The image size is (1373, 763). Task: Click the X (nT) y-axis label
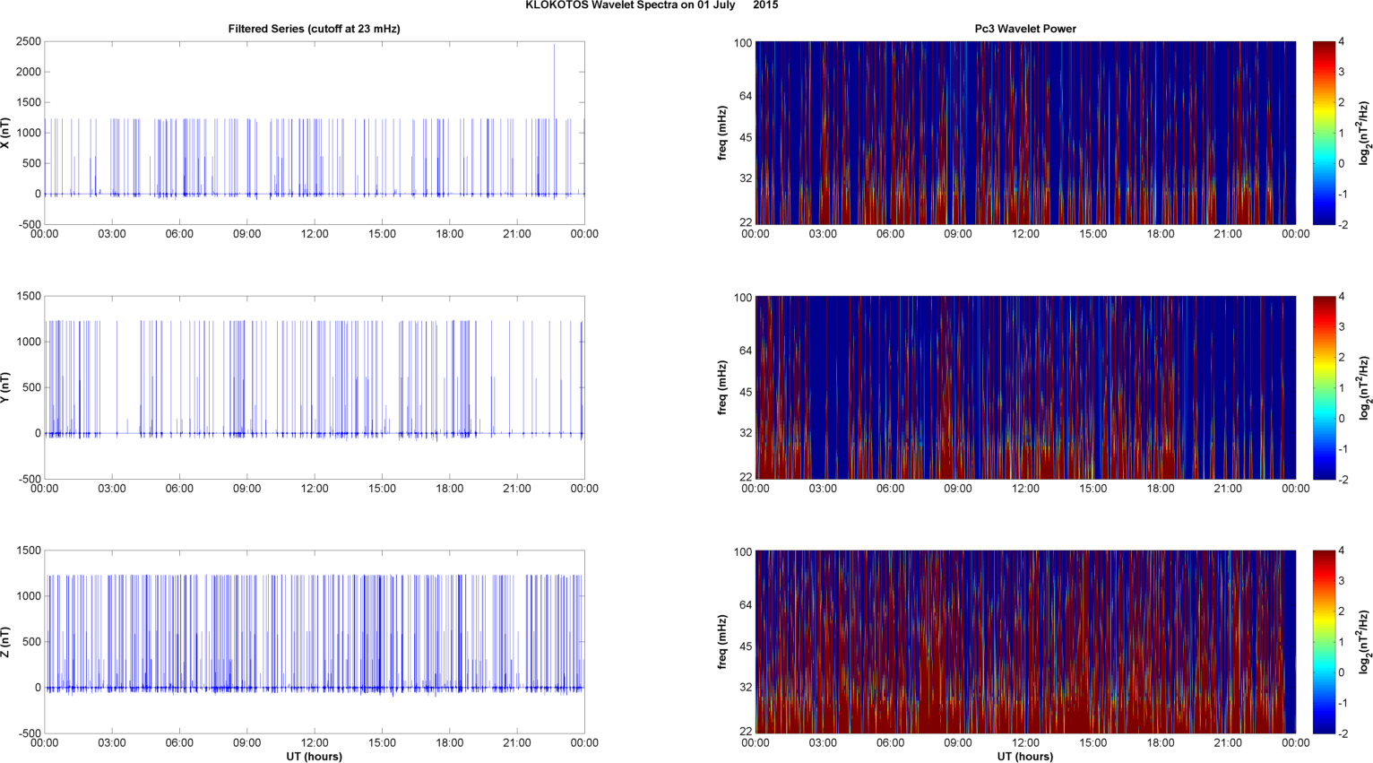click(x=5, y=133)
